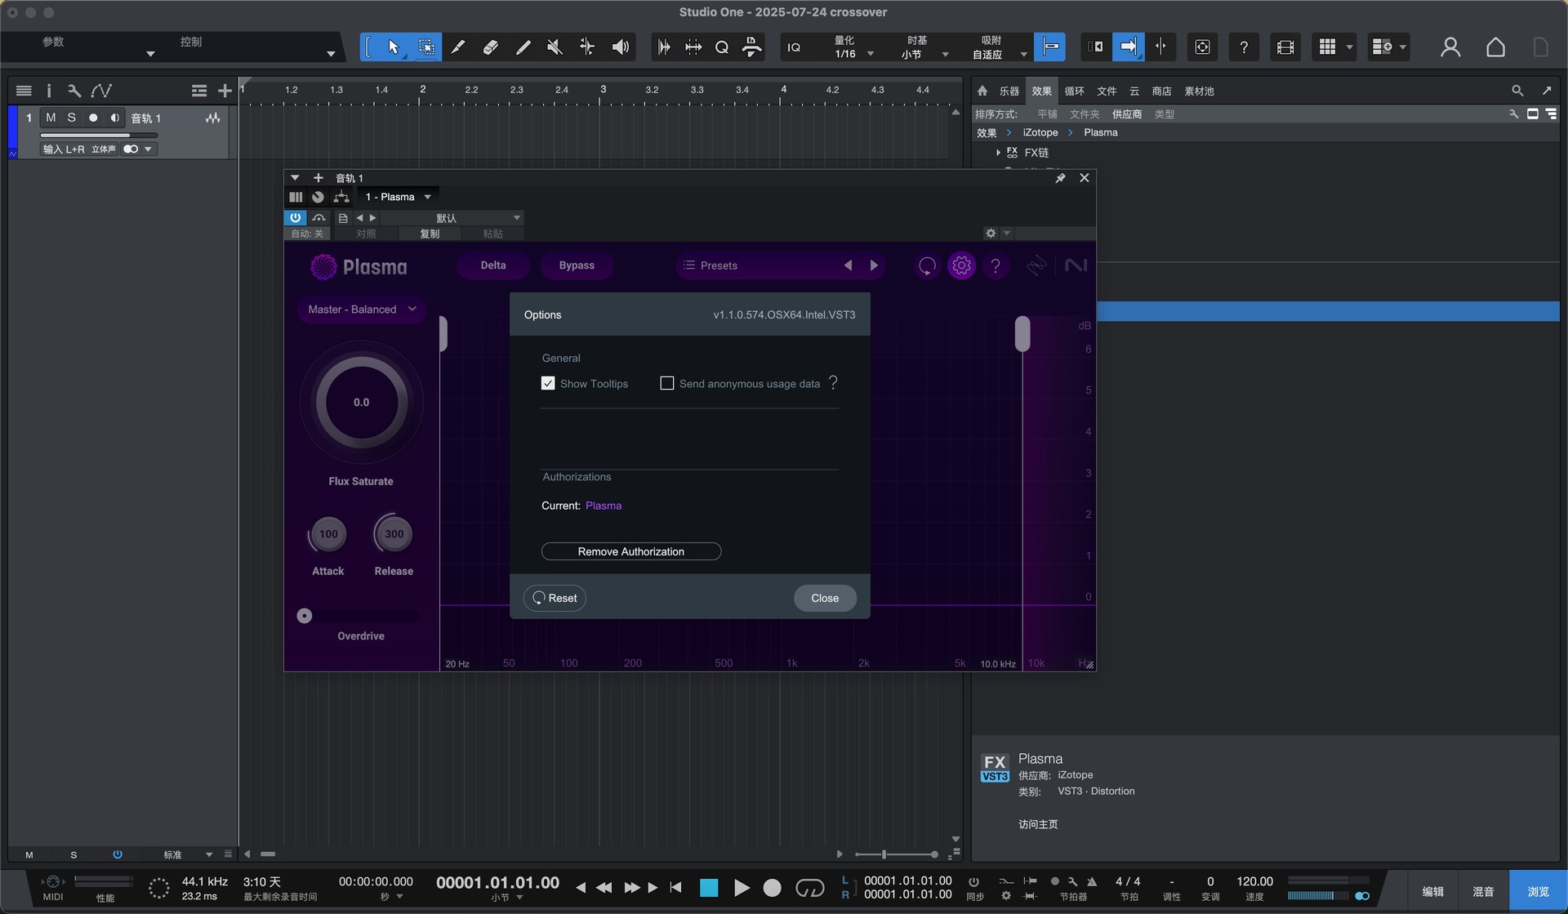Toggle Show Tooltips checkbox

pyautogui.click(x=548, y=383)
